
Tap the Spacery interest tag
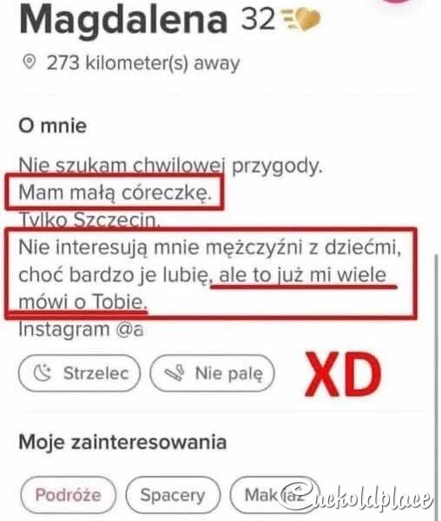tap(173, 495)
